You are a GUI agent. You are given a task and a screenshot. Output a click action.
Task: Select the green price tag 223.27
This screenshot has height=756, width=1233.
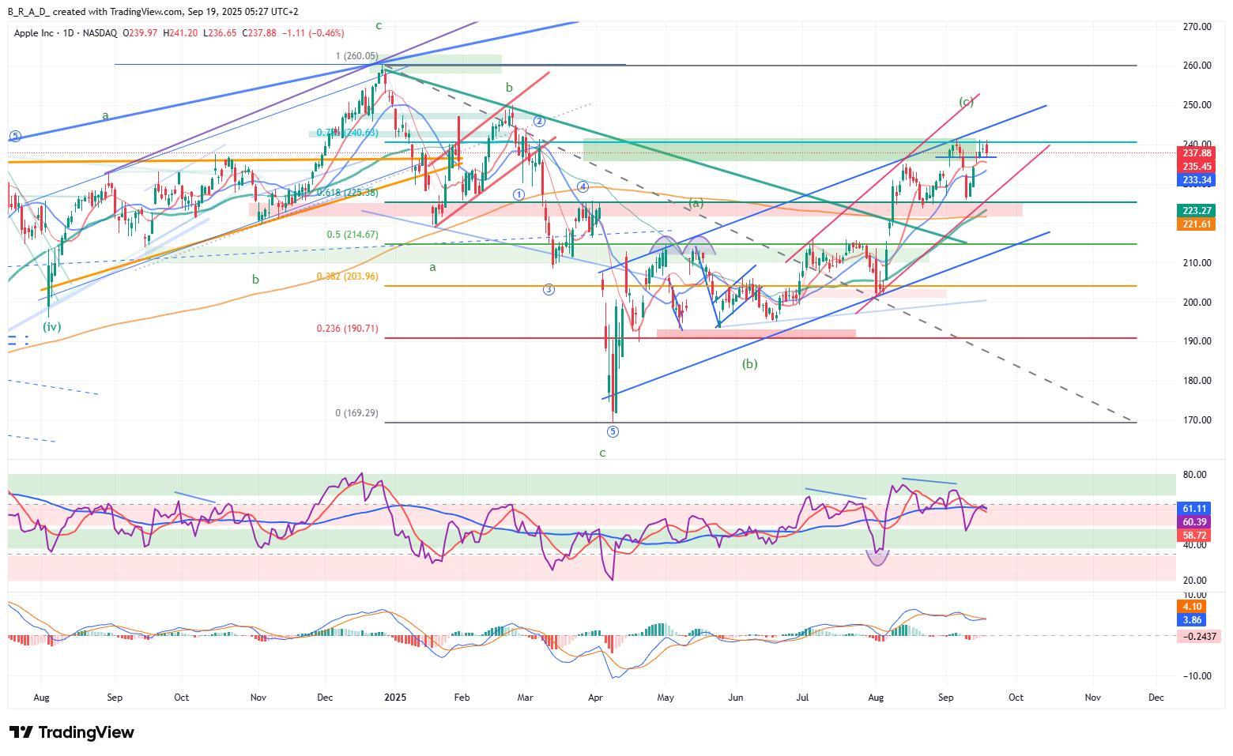tap(1197, 211)
